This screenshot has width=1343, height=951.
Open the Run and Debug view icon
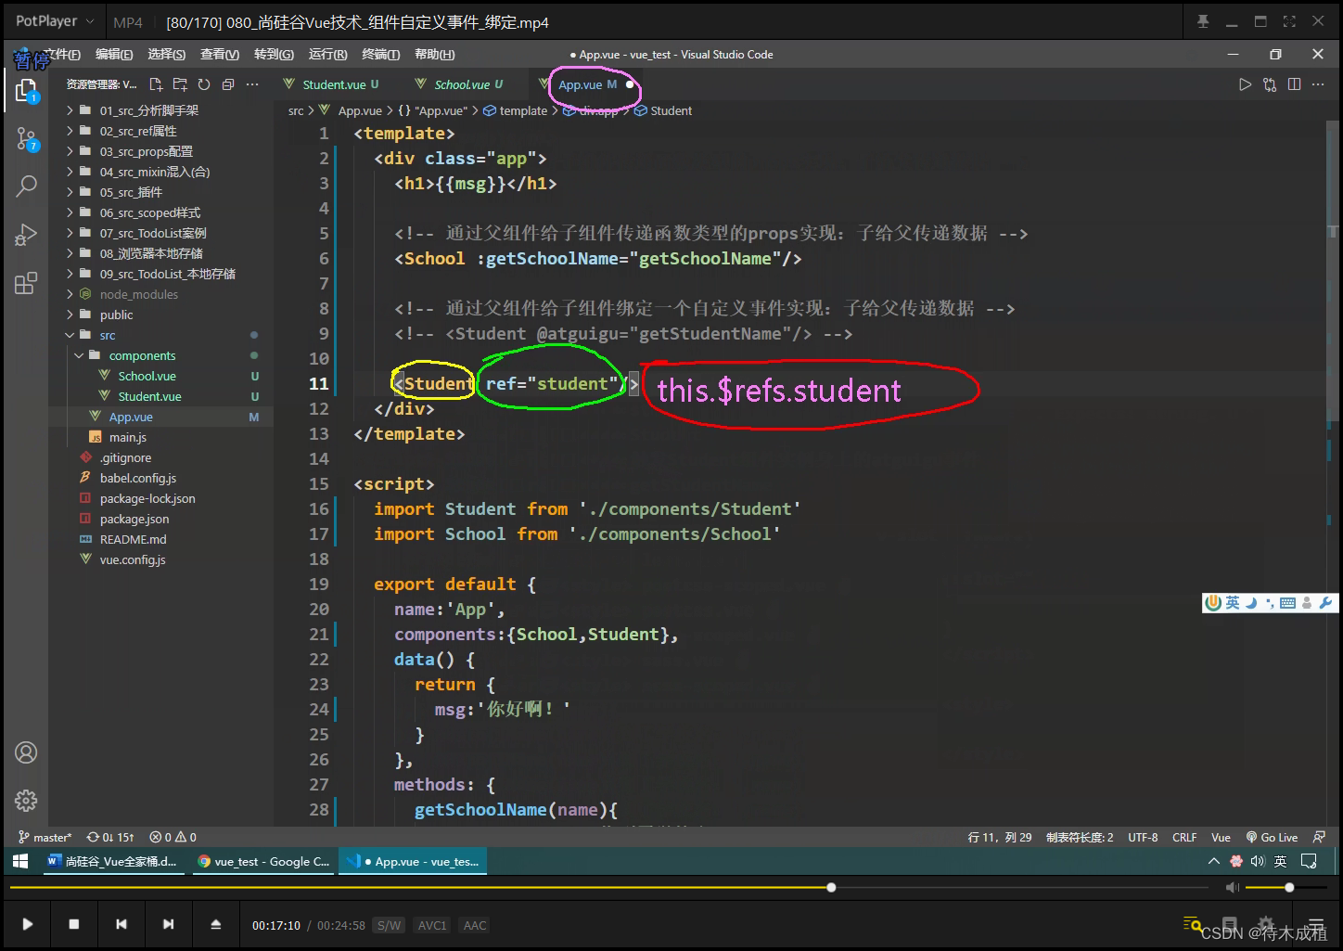[26, 235]
